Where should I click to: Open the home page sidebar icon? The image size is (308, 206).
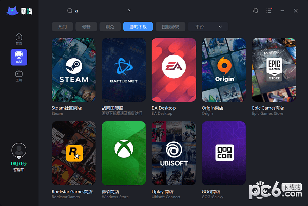19,39
